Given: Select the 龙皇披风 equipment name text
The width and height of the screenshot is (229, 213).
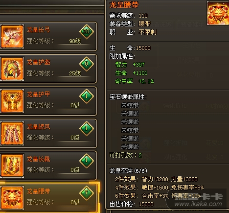Looking at the screenshot, I should point(38,127).
